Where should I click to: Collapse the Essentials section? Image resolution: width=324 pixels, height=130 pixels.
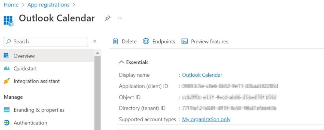coord(122,62)
